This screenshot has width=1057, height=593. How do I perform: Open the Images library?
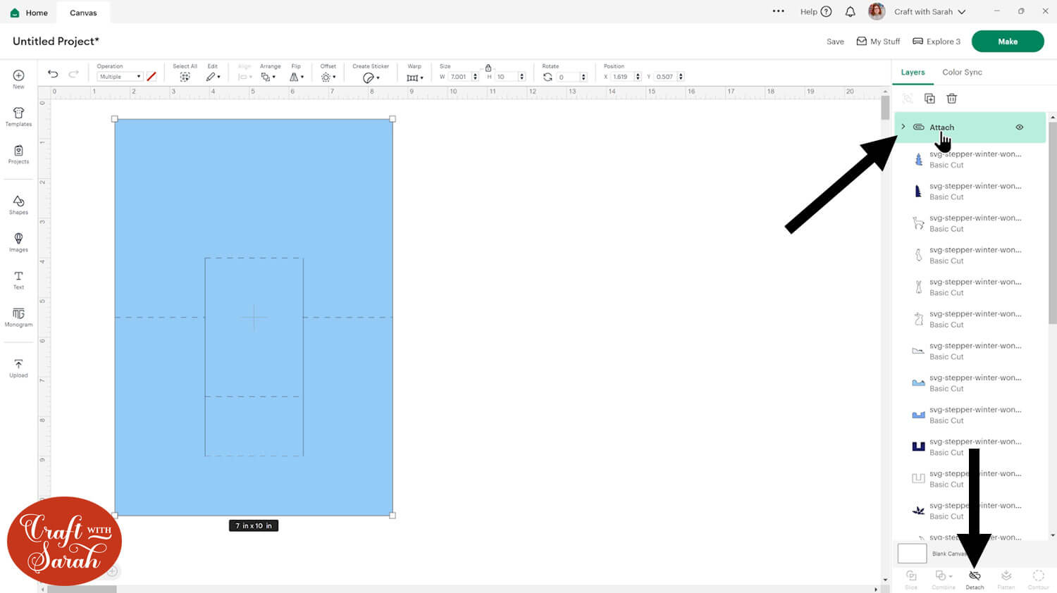pos(18,242)
